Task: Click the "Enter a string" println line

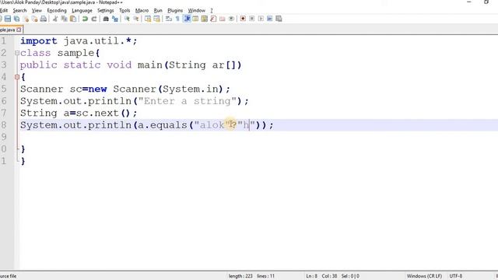Action: click(135, 101)
